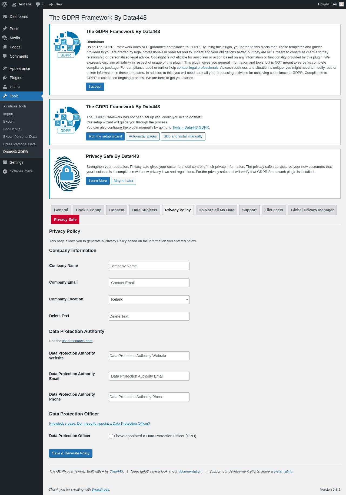The height and width of the screenshot is (495, 346).
Task: Open the documentation link in footer
Action: (x=190, y=471)
